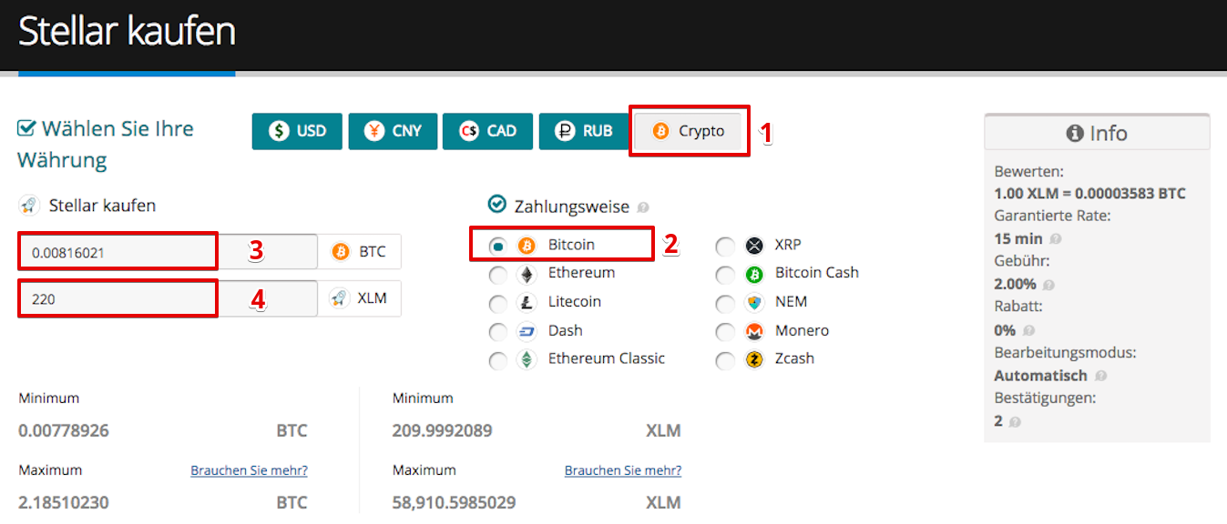Click the info circle icon in the Info header
The width and height of the screenshot is (1227, 524).
coord(1075,134)
